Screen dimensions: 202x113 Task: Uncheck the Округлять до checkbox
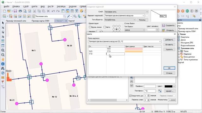coord(130,95)
